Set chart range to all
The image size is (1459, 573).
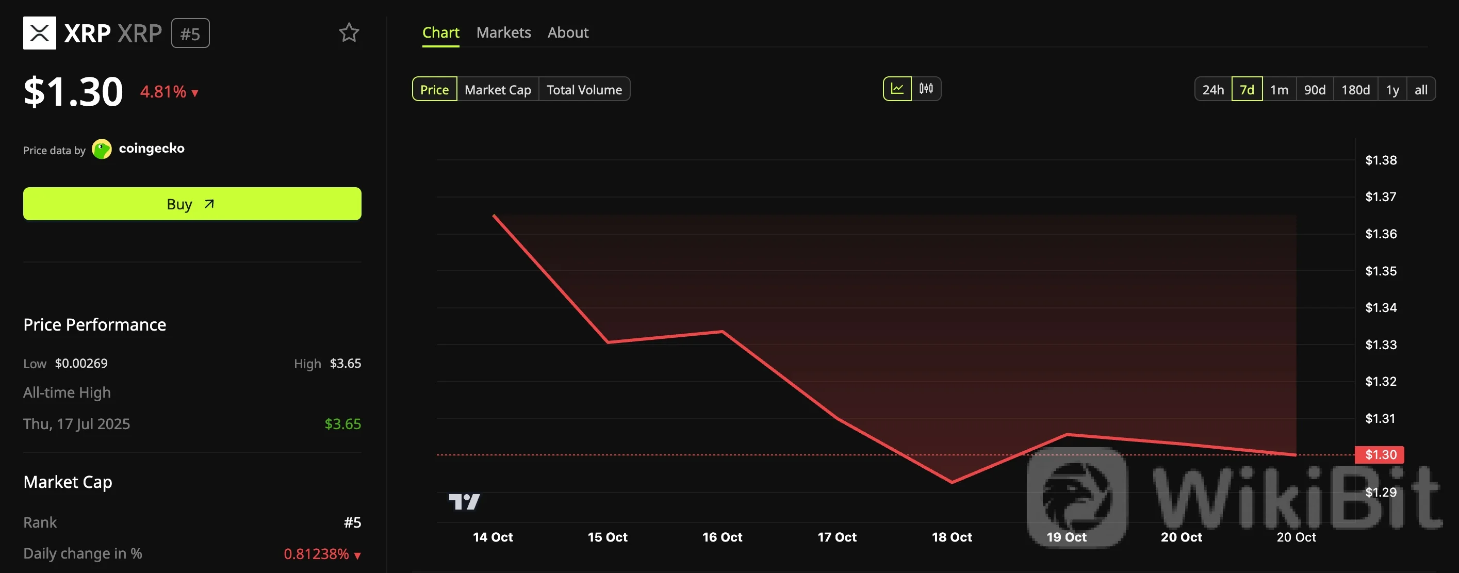1421,89
